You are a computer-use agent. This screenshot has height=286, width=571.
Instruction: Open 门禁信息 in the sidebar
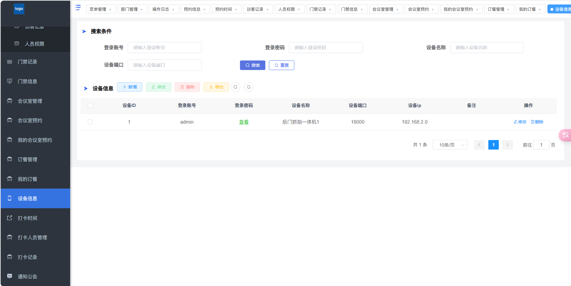tap(35, 81)
